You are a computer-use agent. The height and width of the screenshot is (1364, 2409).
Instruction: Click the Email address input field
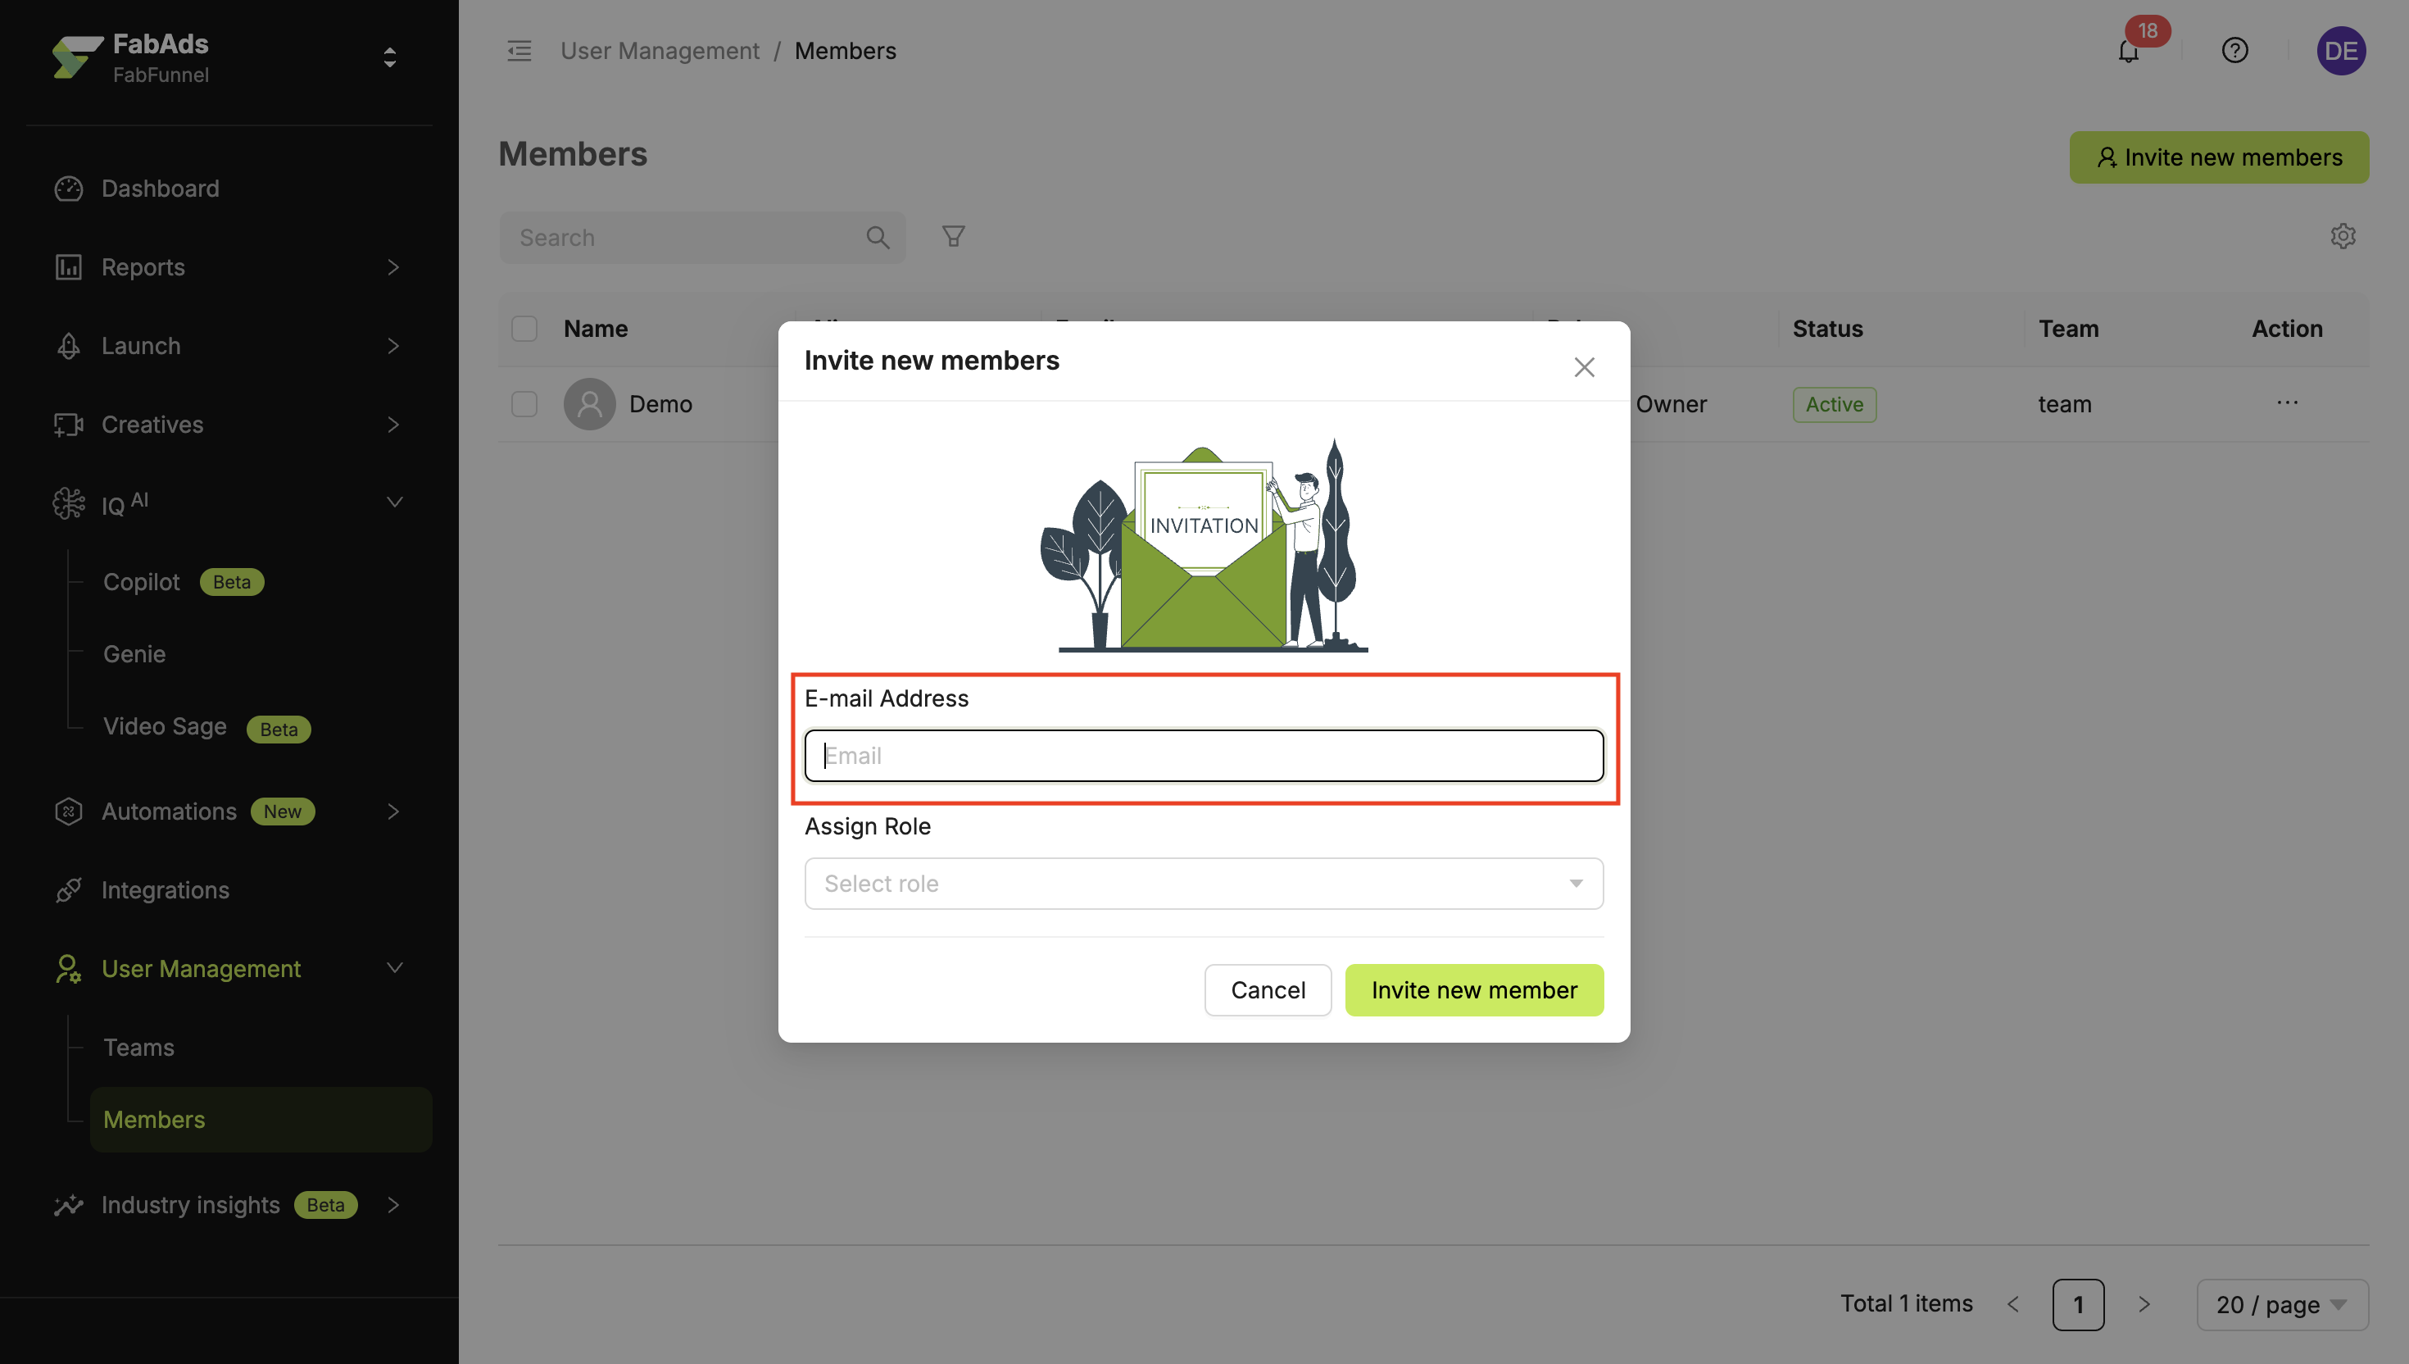[1203, 756]
